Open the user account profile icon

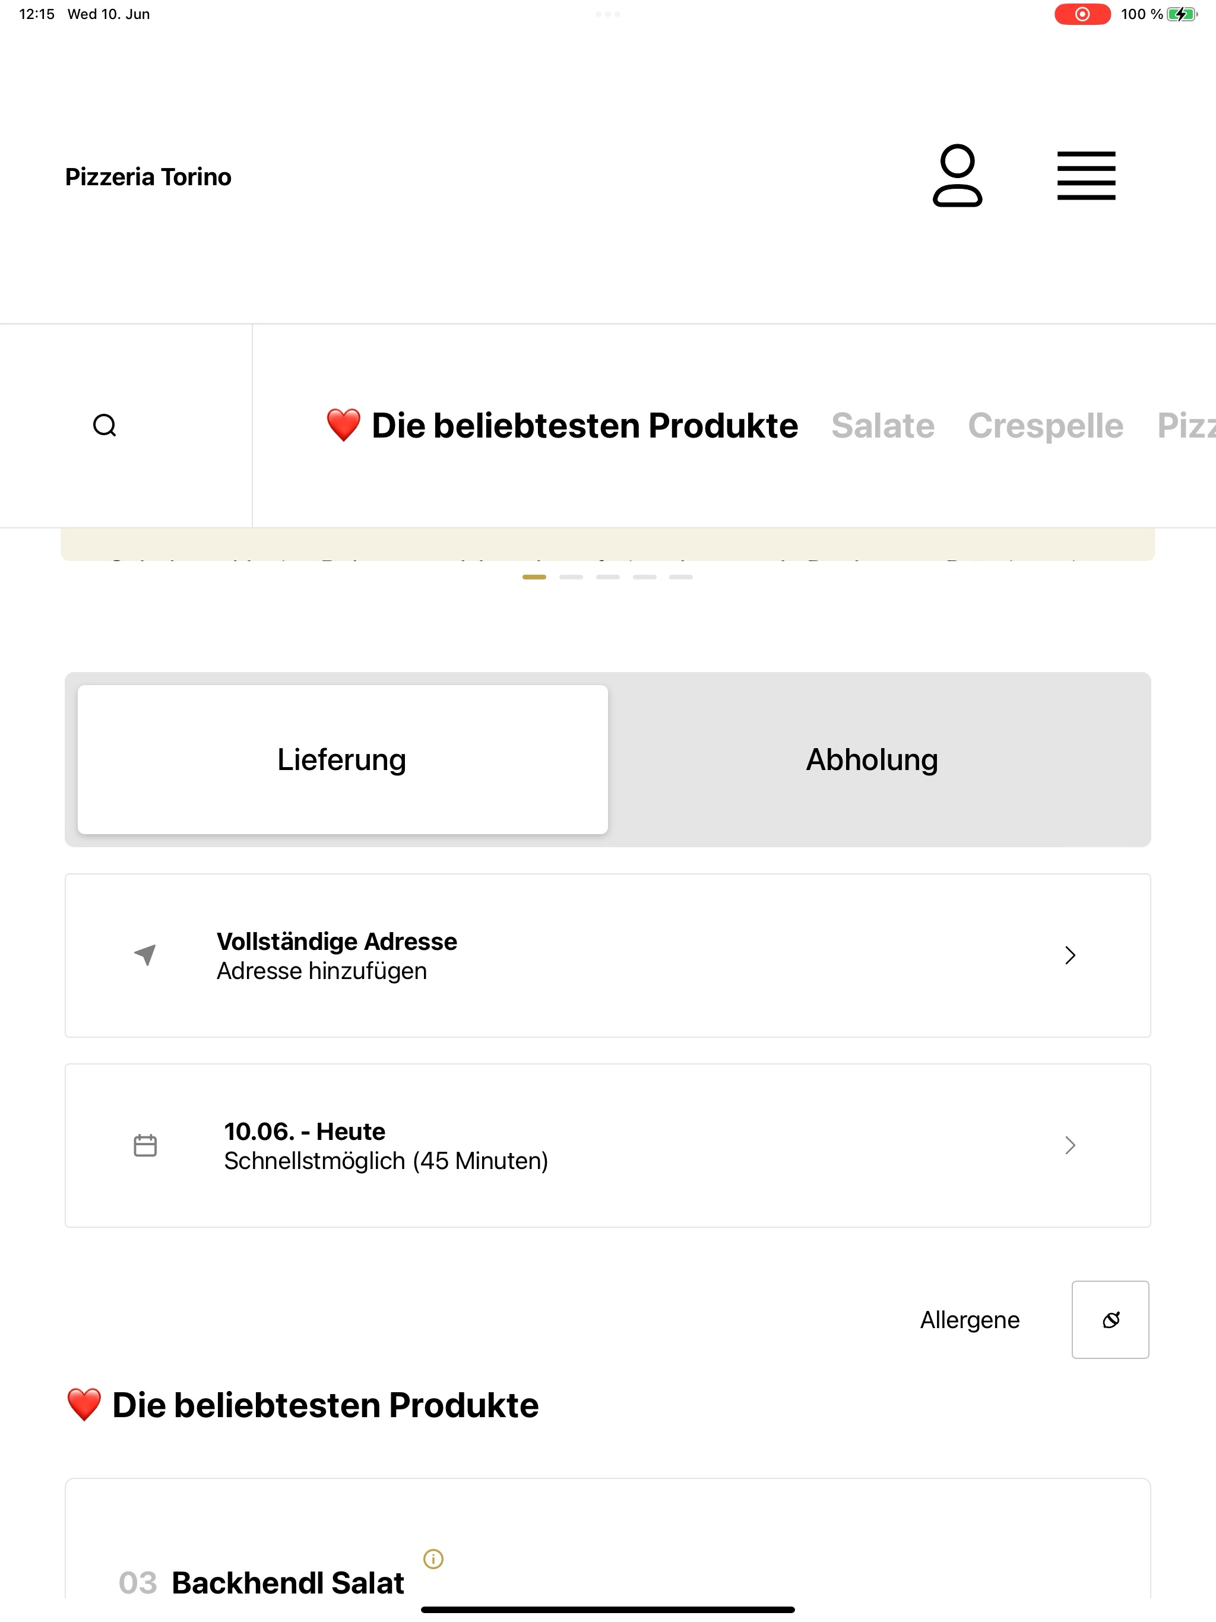tap(957, 176)
